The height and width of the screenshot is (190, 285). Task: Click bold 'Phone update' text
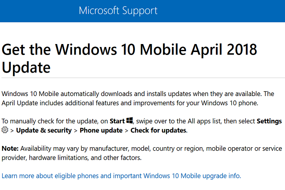(101, 130)
